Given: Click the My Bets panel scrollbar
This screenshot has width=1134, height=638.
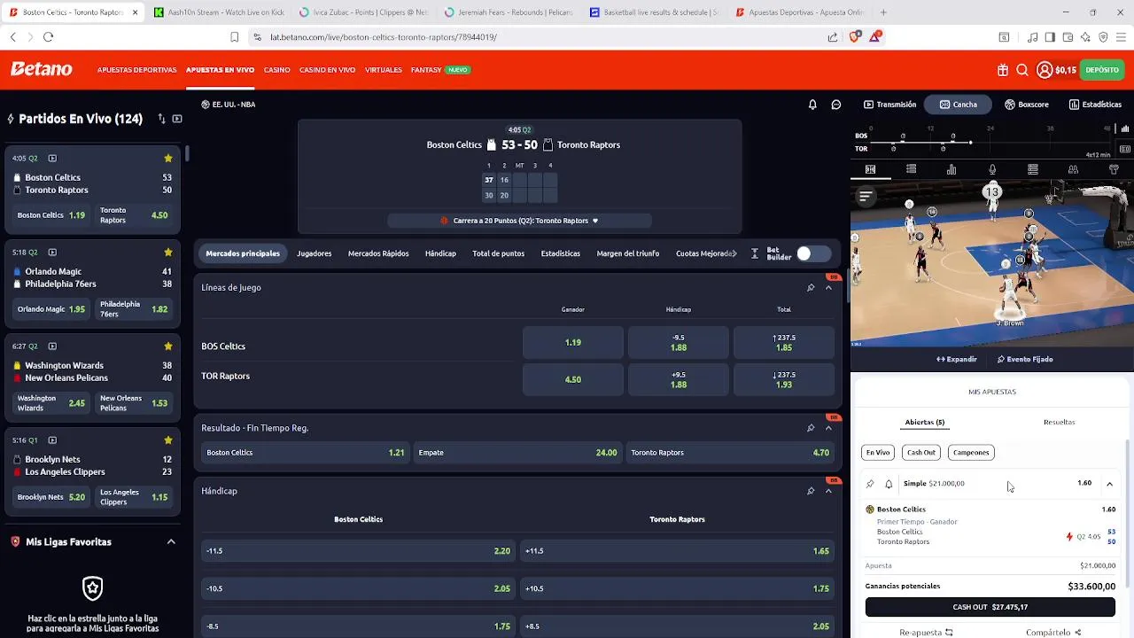Looking at the screenshot, I should pyautogui.click(x=1128, y=514).
